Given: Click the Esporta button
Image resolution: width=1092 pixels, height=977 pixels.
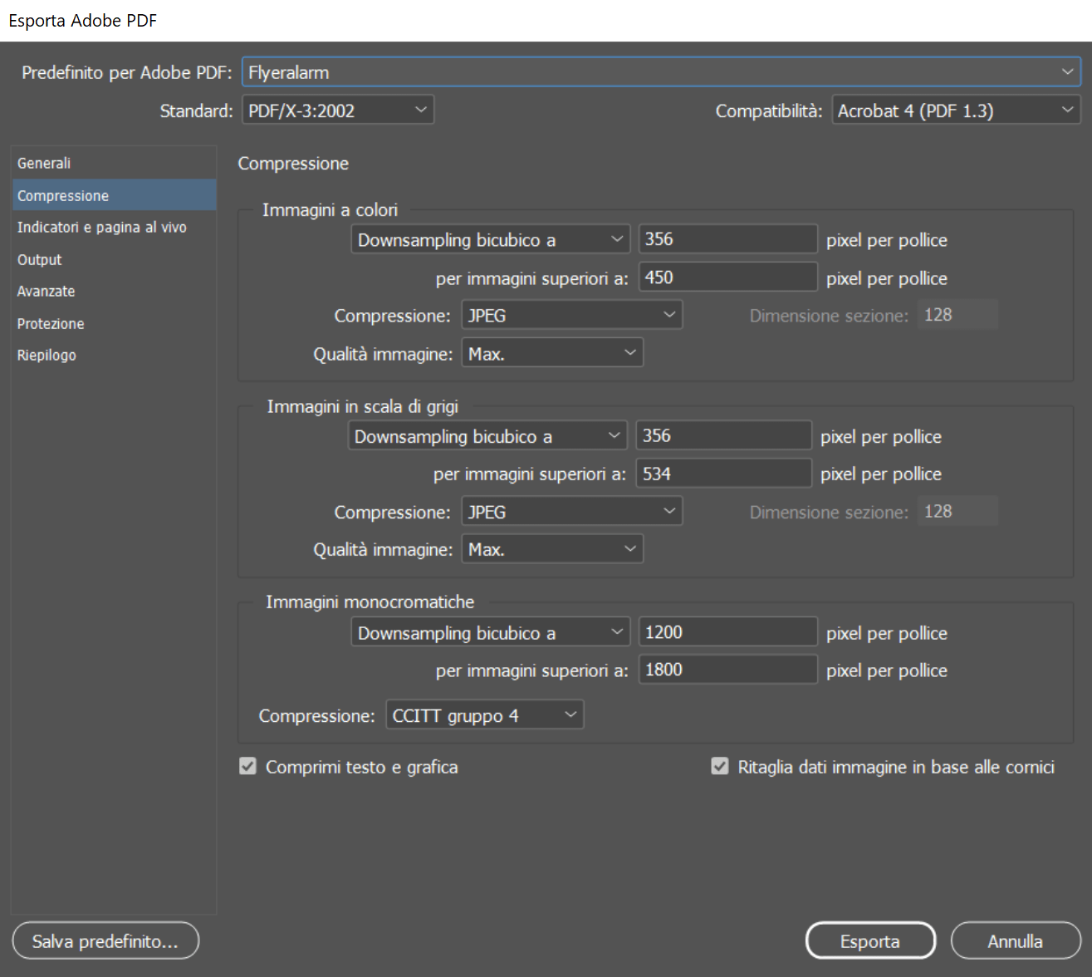Looking at the screenshot, I should pos(869,941).
